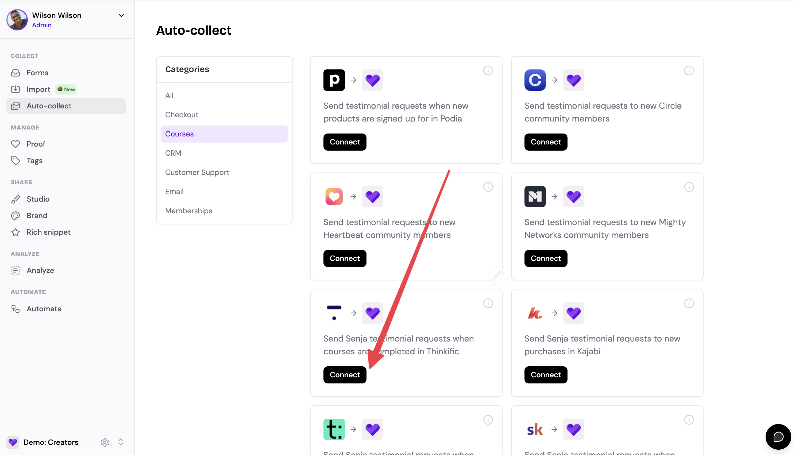Open Tags in the sidebar

66,161
